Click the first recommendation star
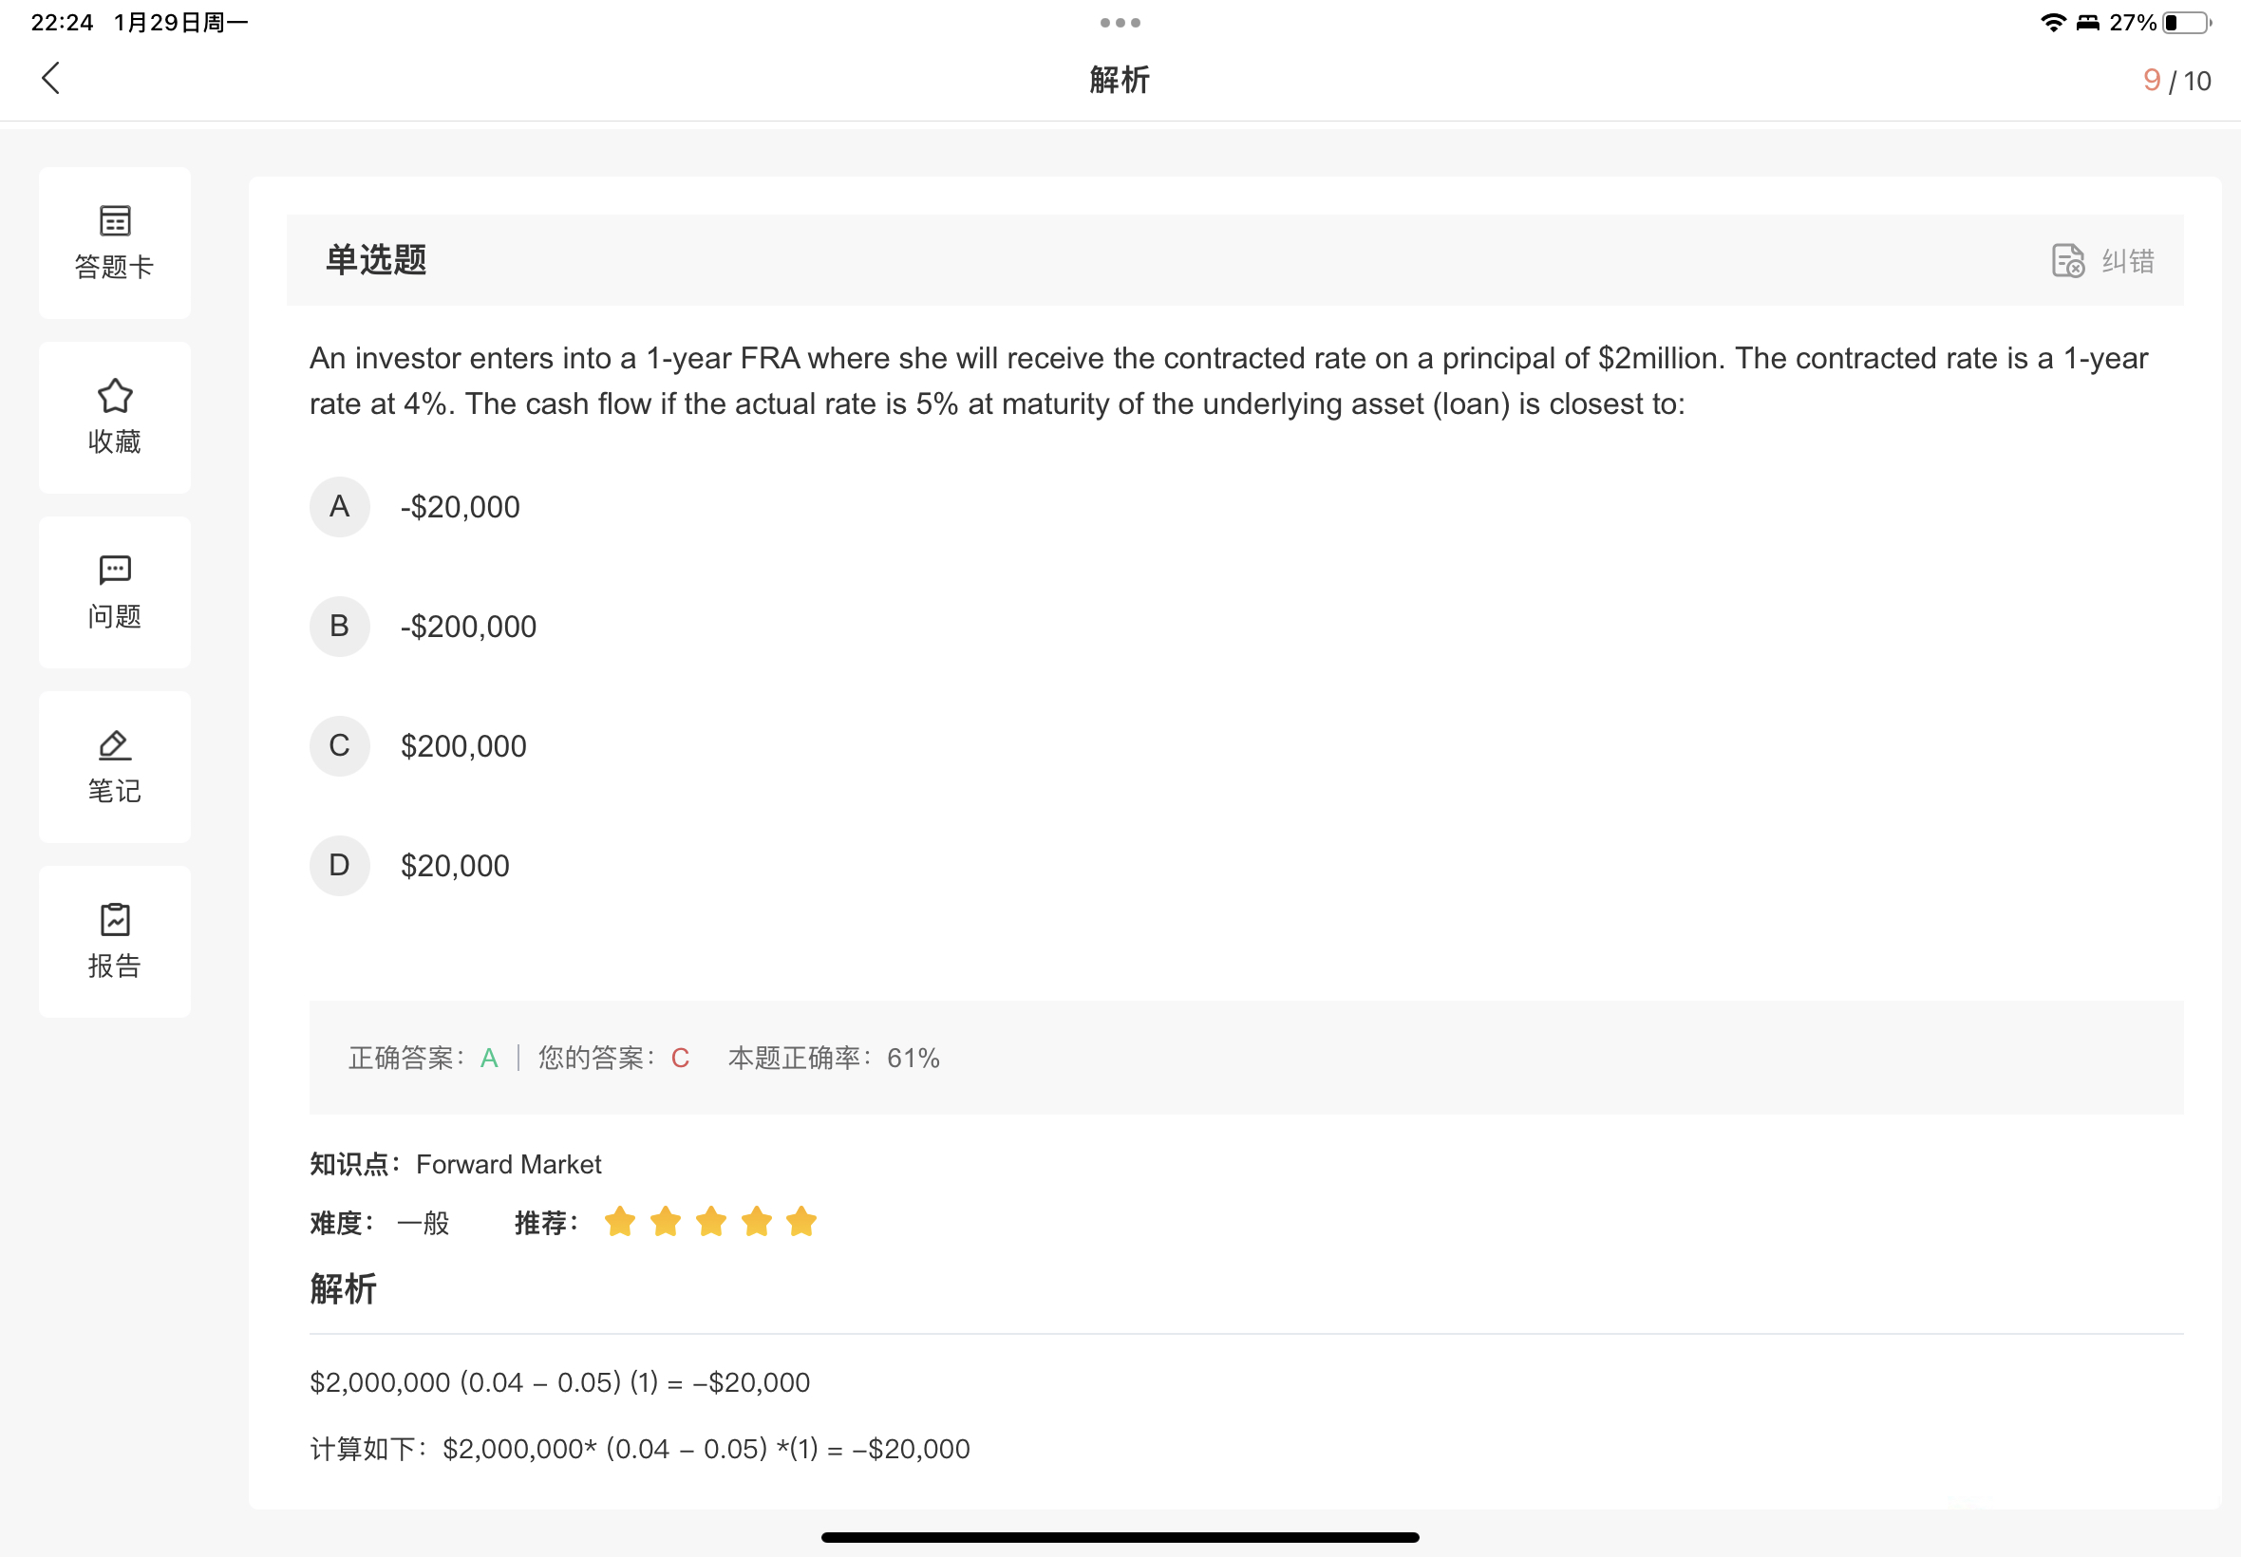This screenshot has width=2241, height=1557. click(x=619, y=1222)
